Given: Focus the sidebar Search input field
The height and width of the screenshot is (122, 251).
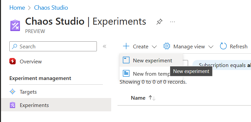Looking at the screenshot, I should tap(53, 46).
